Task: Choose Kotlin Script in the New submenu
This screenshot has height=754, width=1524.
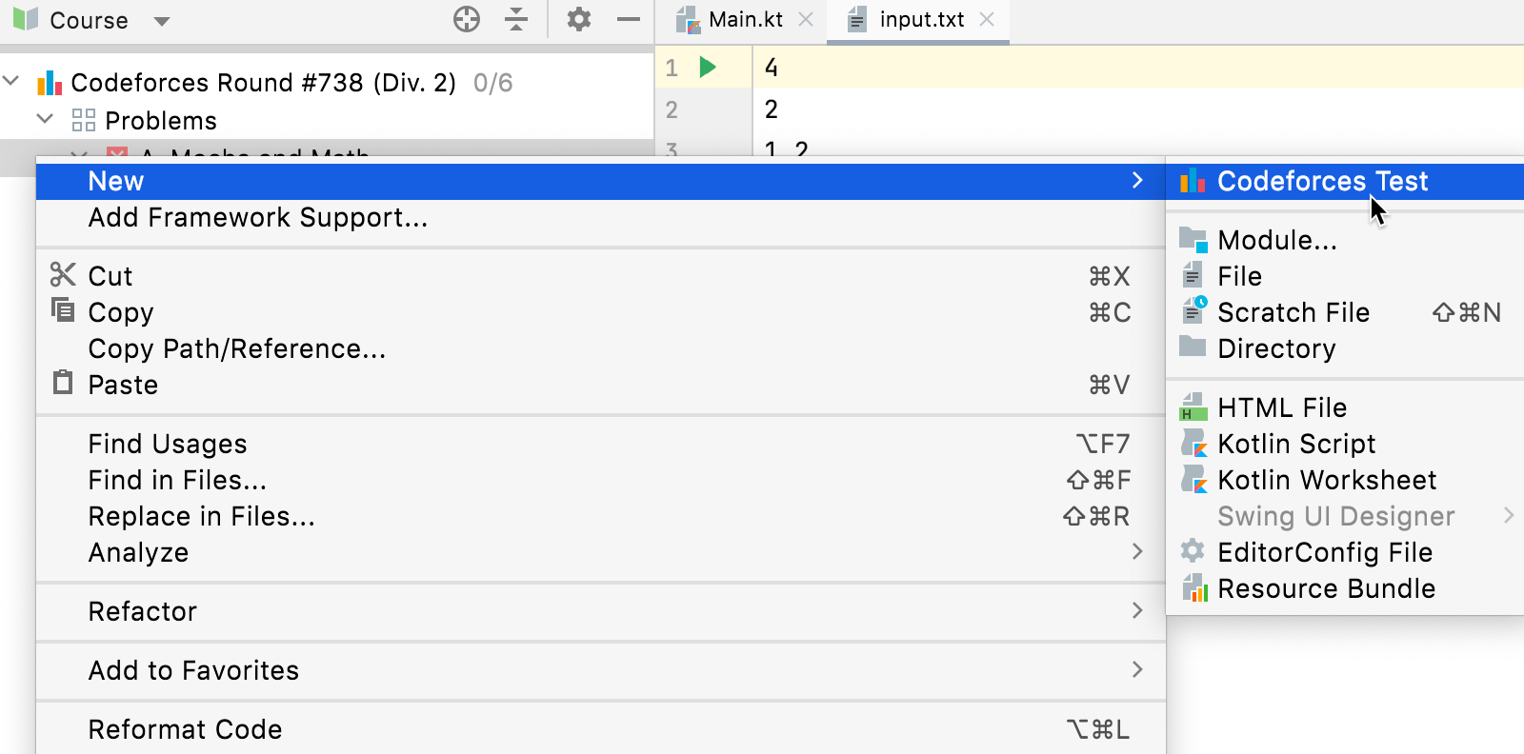Action: pyautogui.click(x=1295, y=444)
